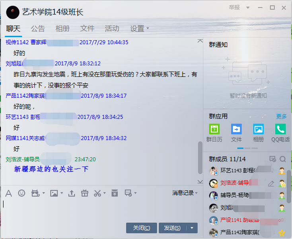292x239 pixels.
Task: Click the owner star badge of 刘浩波-辅导
Action: [x=282, y=184]
